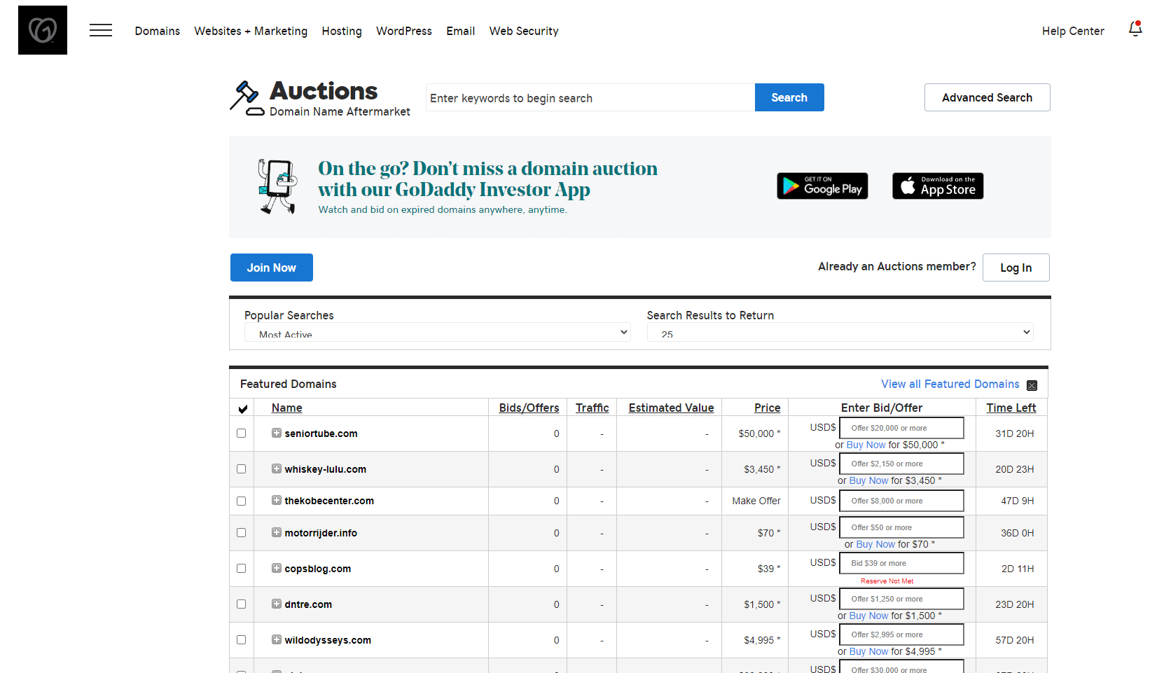1164x673 pixels.
Task: Go to the Help Center
Action: pyautogui.click(x=1073, y=31)
